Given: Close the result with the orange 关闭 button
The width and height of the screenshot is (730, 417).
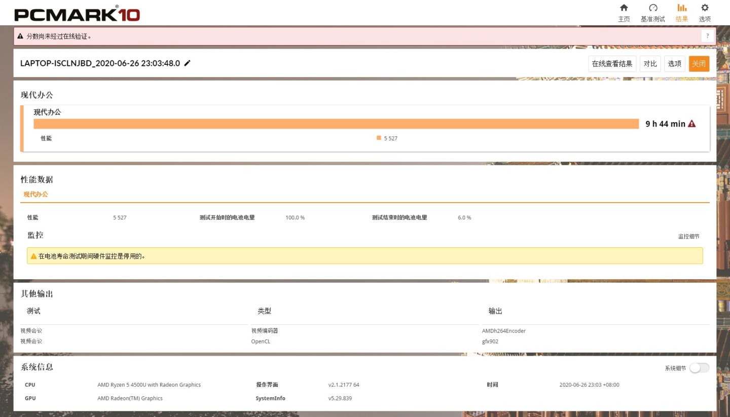Looking at the screenshot, I should point(699,63).
